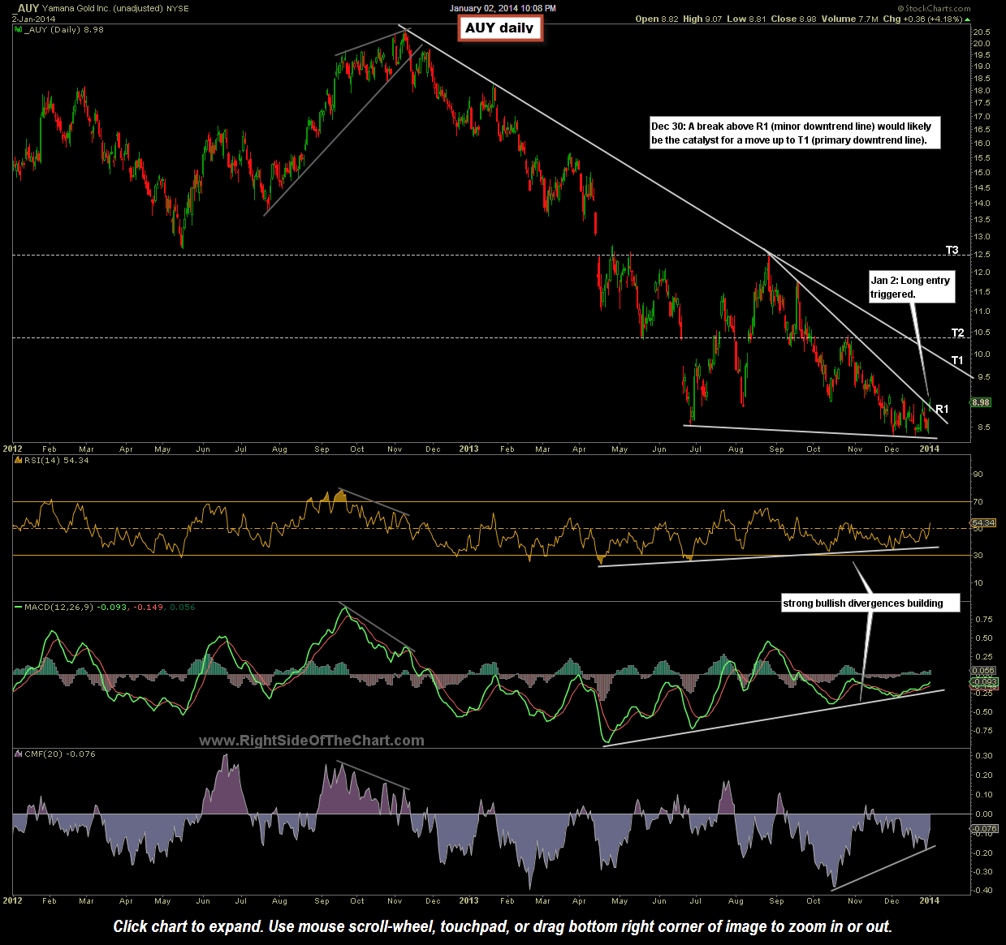Image resolution: width=1006 pixels, height=945 pixels.
Task: Click the candlestick icon beside _AUY (Daily) legend
Action: (17, 29)
